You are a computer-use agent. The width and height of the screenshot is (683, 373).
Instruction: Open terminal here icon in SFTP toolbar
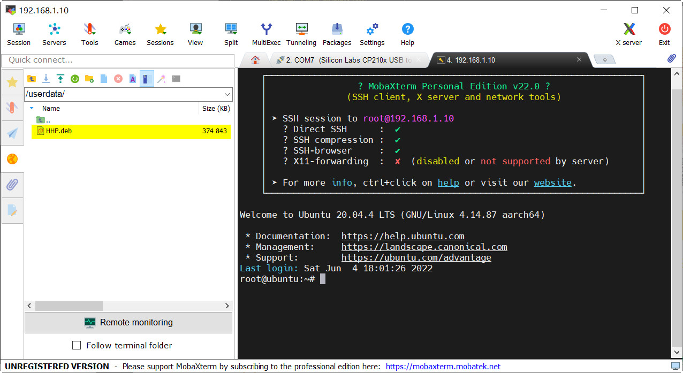(176, 79)
